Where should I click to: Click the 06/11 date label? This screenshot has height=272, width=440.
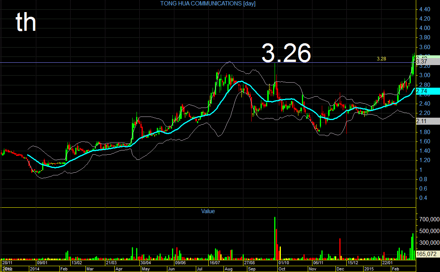(x=318, y=263)
